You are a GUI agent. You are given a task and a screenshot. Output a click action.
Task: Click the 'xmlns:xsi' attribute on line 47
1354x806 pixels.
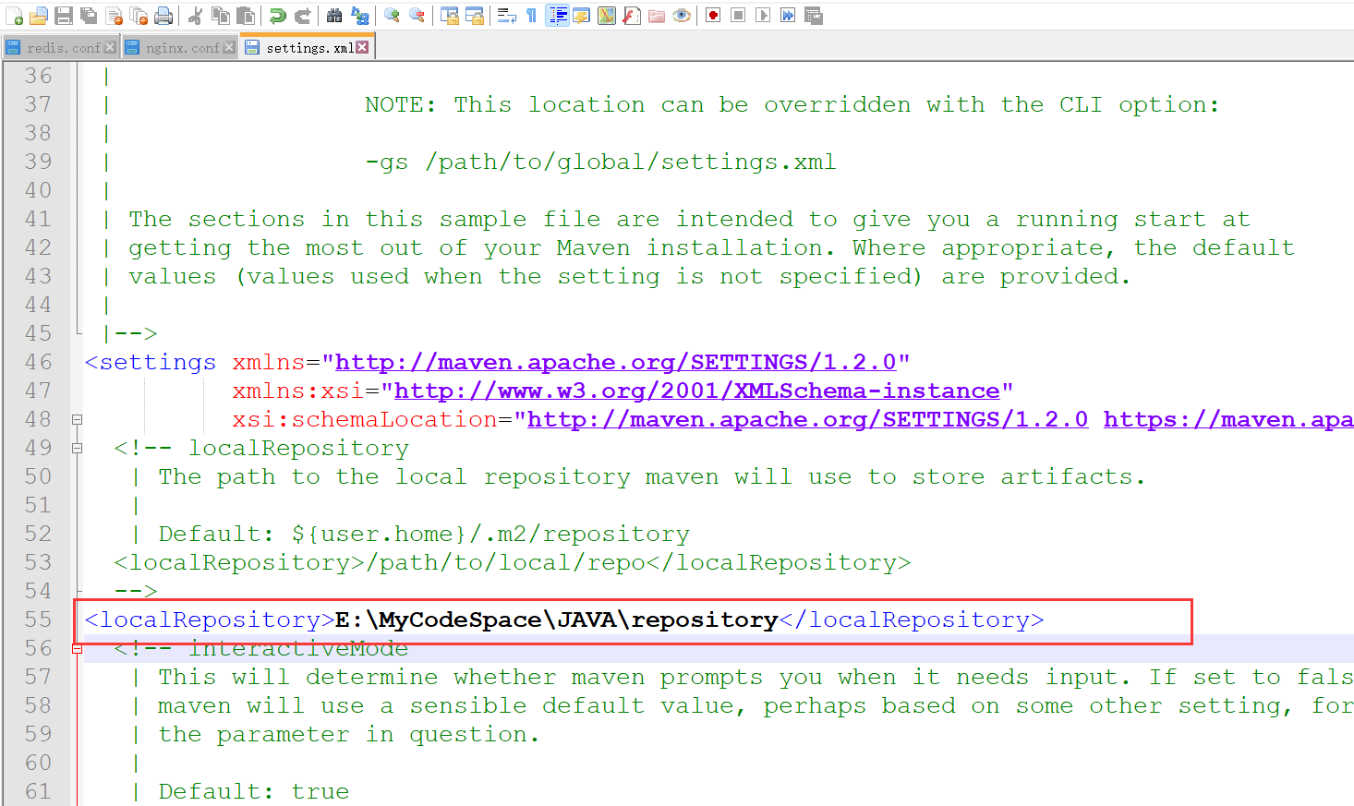coord(298,391)
